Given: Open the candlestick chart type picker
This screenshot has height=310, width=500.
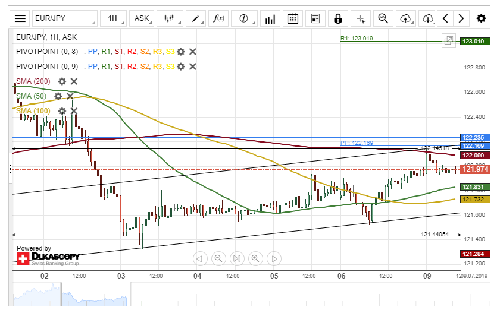Looking at the screenshot, I should (171, 18).
